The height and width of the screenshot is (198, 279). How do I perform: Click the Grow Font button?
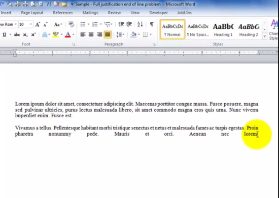tap(38, 24)
